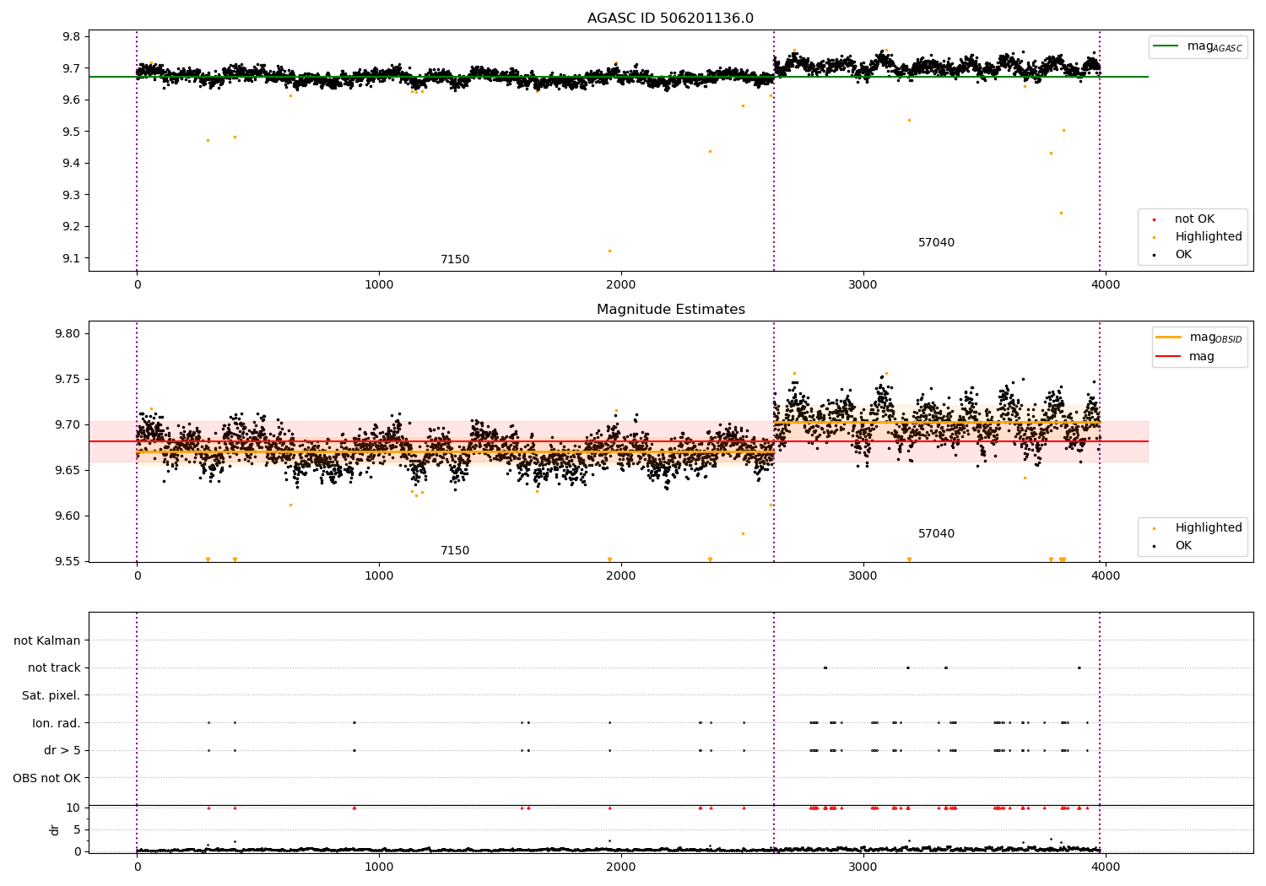The image size is (1266, 886).
Task: Click the title 'AGASC ID 506201136.0'
Action: pyautogui.click(x=670, y=19)
